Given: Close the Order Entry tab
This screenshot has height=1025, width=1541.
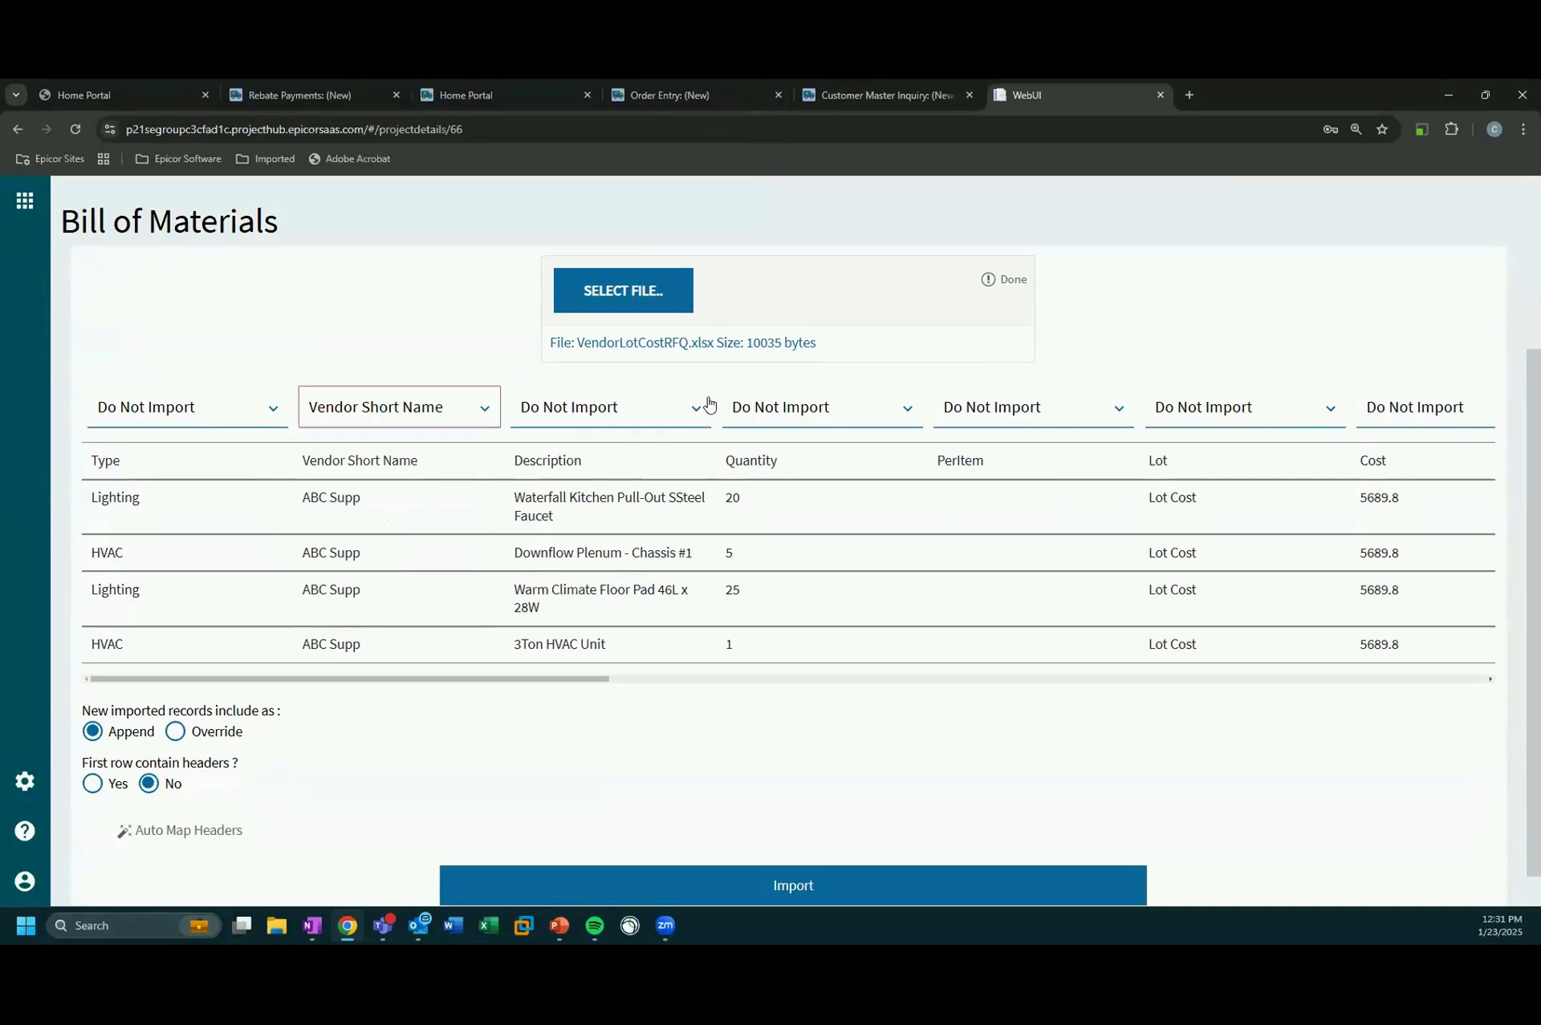Looking at the screenshot, I should (x=778, y=95).
